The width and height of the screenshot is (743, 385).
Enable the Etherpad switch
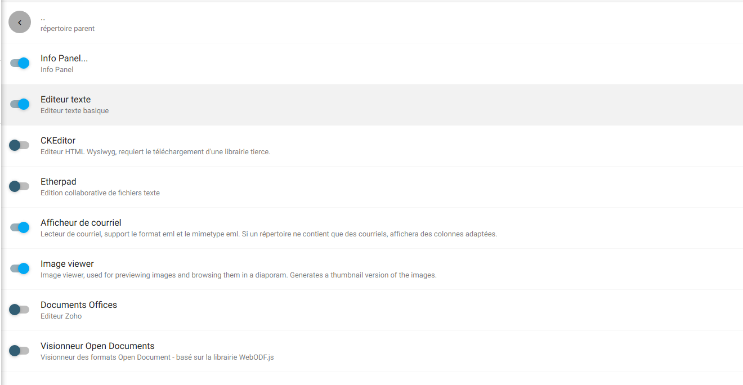(x=19, y=186)
